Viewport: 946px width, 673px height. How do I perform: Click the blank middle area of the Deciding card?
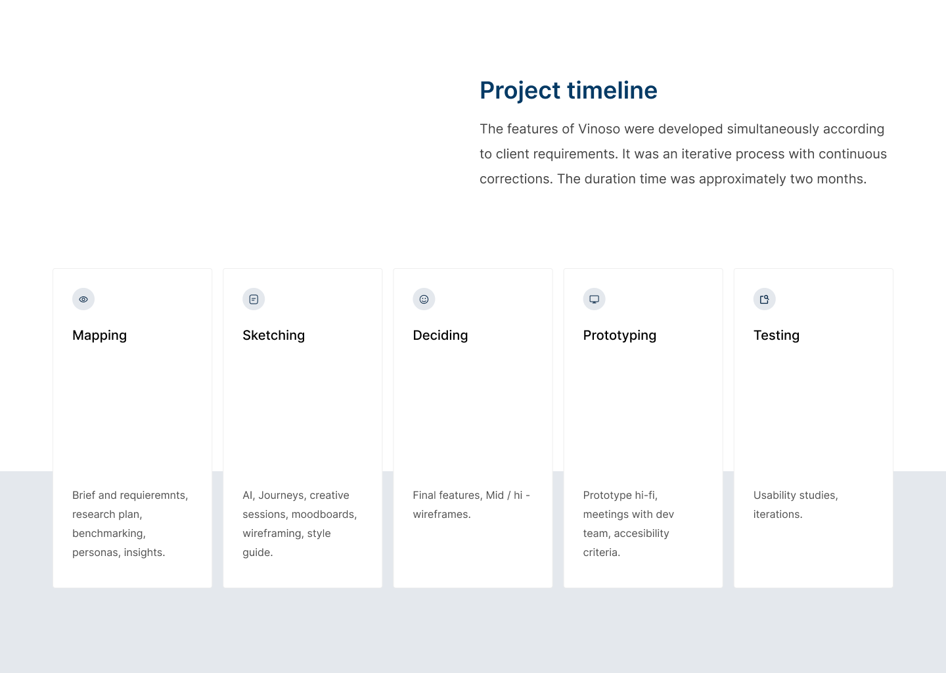473,407
